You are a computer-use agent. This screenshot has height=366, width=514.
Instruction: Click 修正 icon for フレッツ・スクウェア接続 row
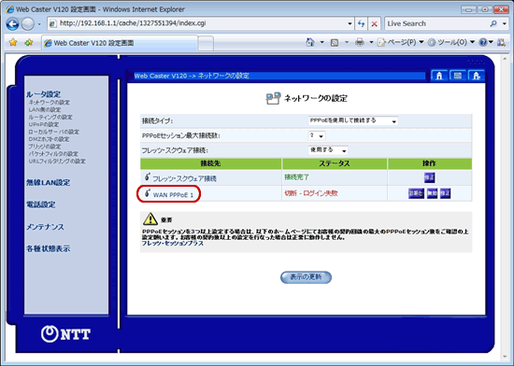point(430,177)
